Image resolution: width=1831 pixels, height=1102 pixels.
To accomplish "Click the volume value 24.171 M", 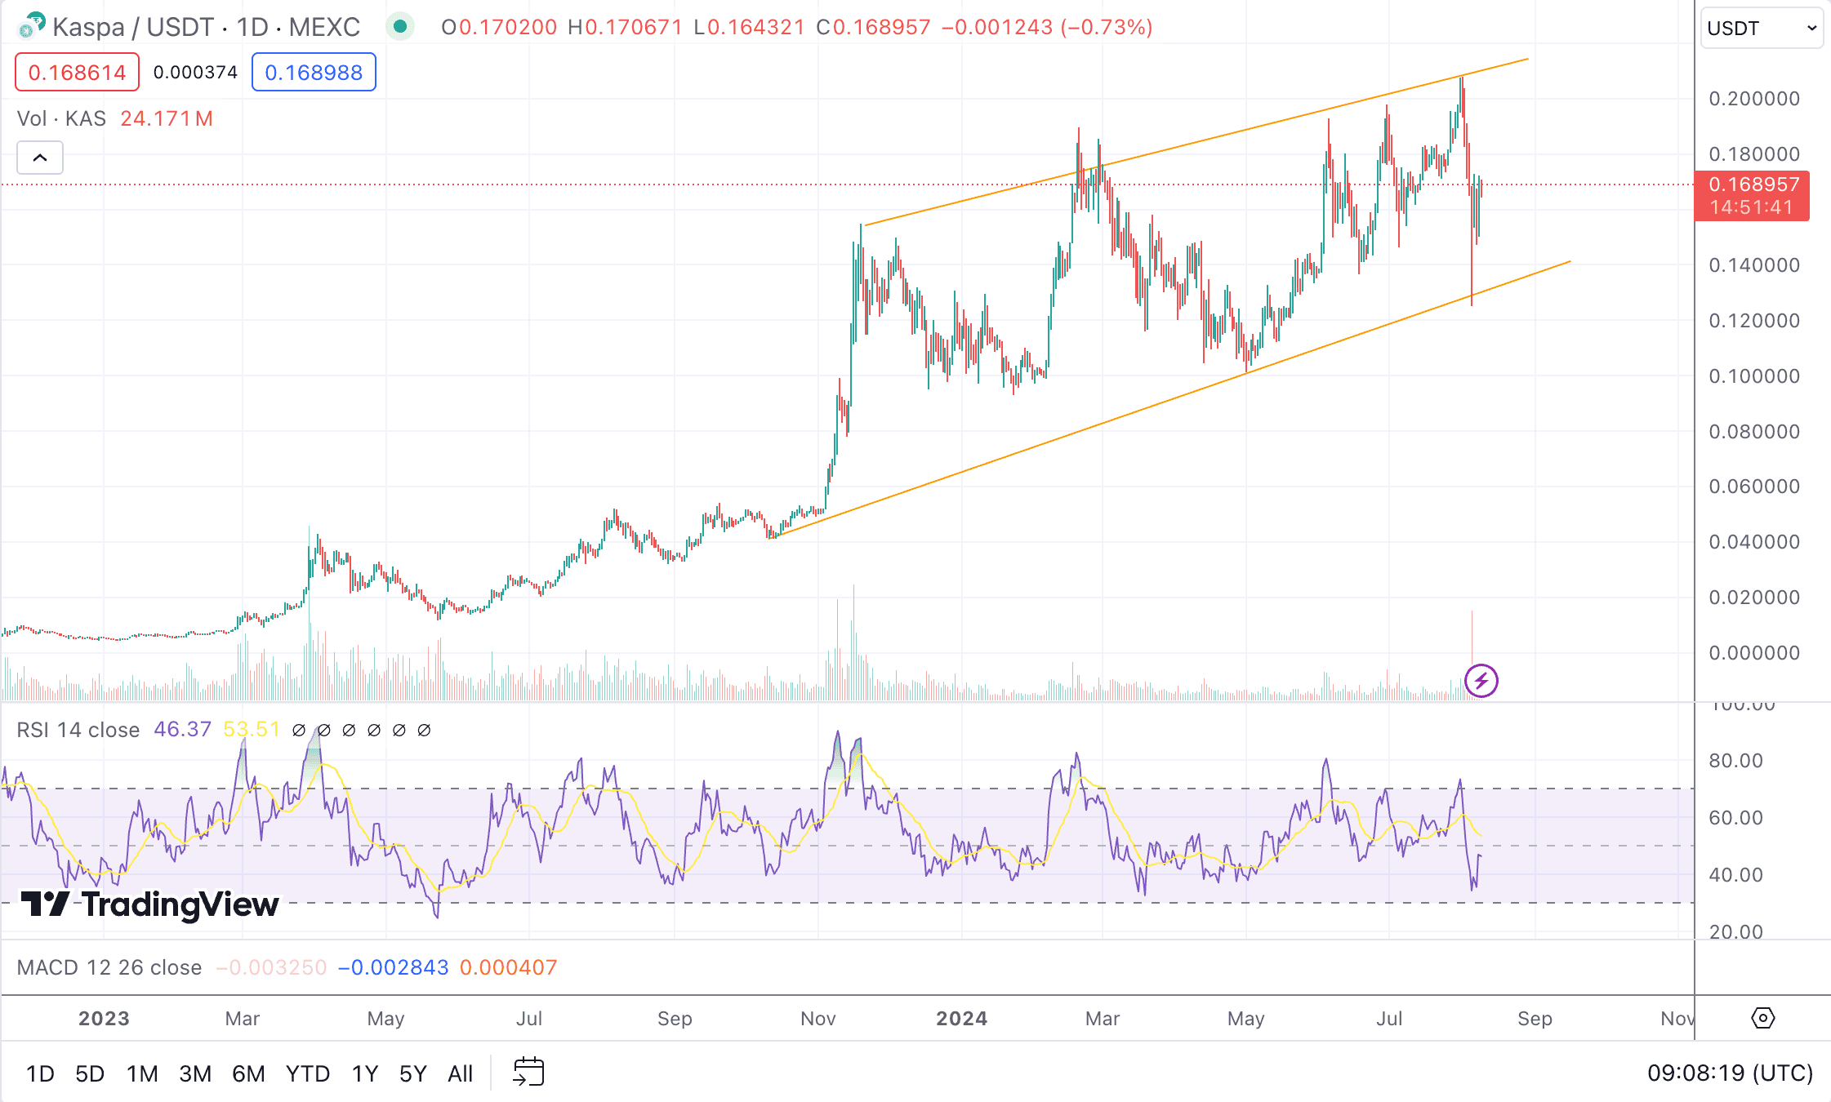I will pos(167,118).
